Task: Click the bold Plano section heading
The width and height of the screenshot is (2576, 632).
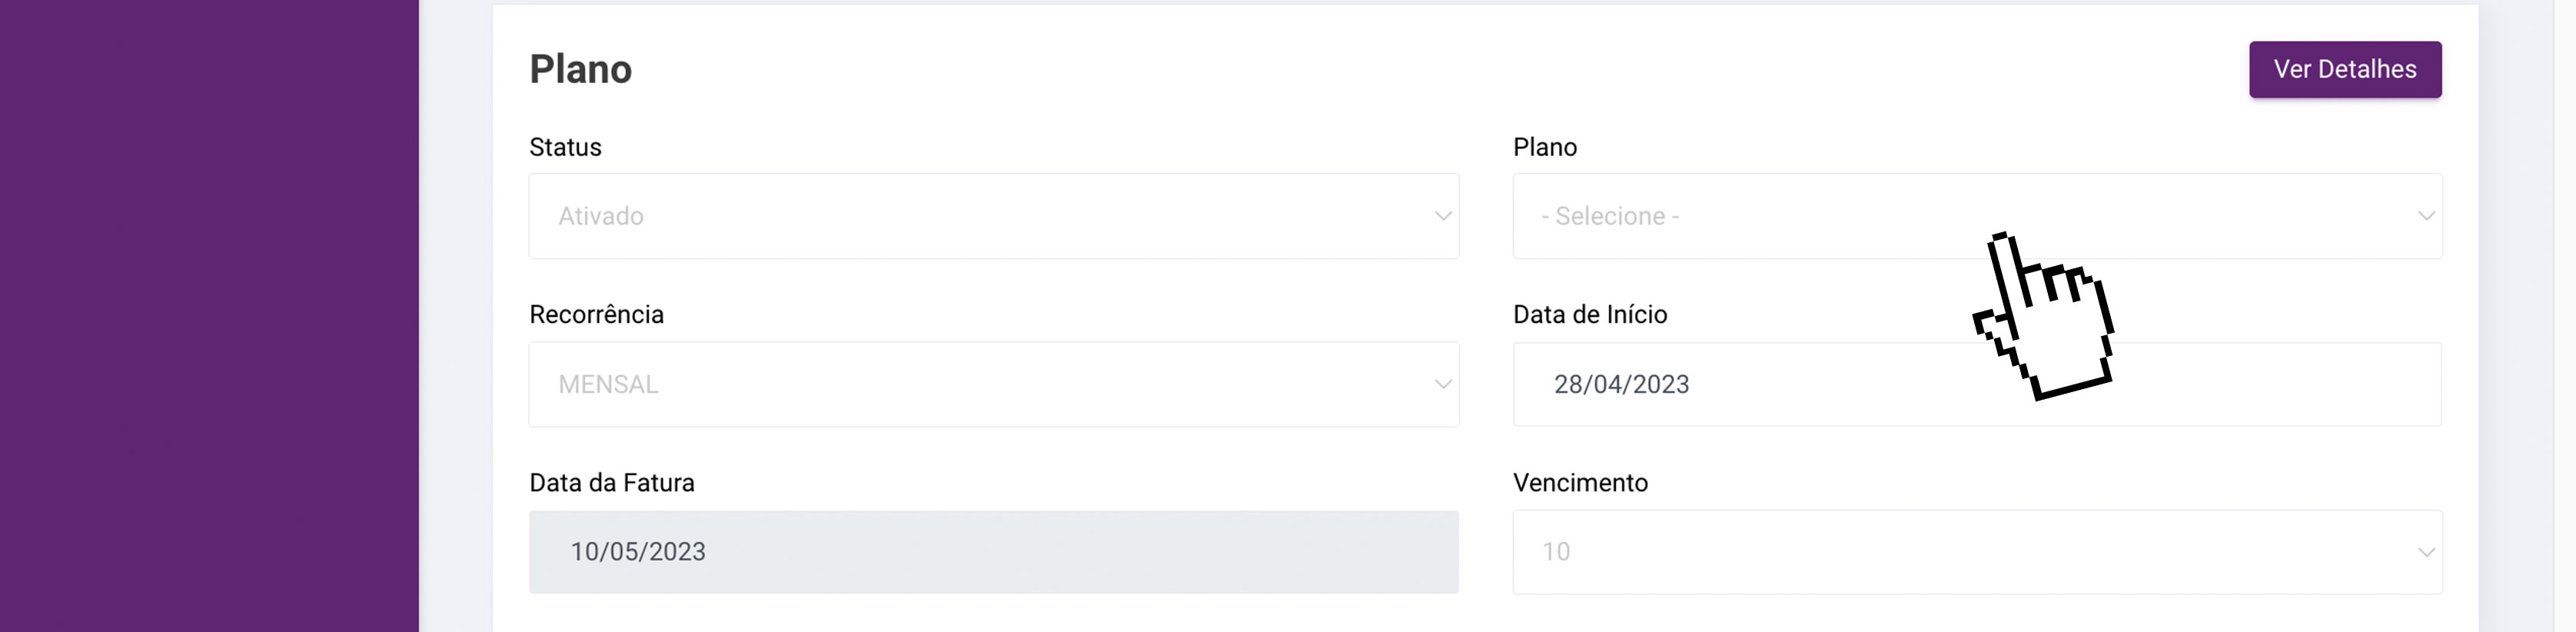Action: 580,70
